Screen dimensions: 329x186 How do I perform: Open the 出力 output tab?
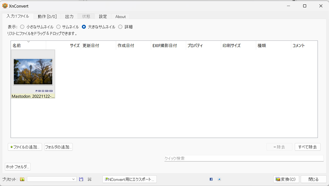click(x=69, y=16)
